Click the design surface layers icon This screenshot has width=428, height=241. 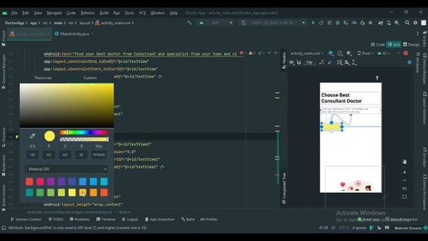(330, 54)
